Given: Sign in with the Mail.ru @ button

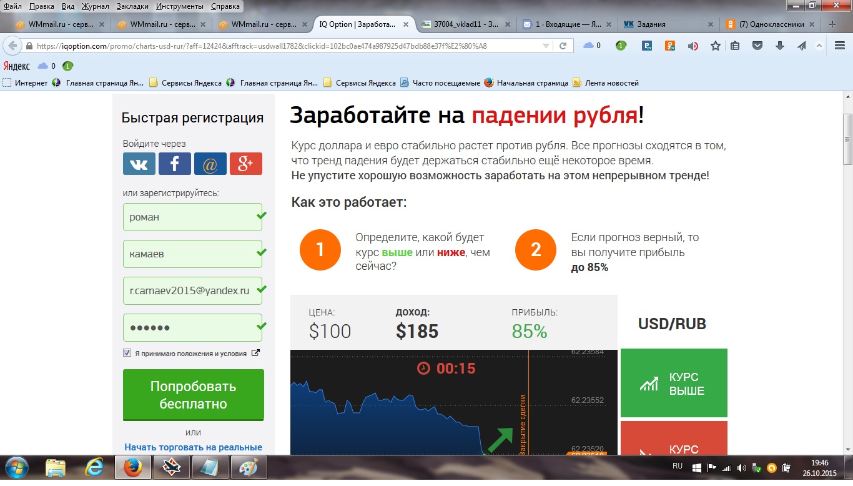Looking at the screenshot, I should 210,164.
